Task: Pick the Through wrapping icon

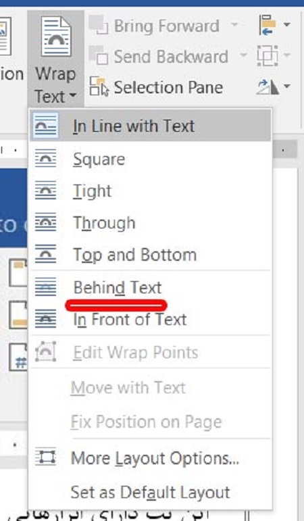Action: [45, 222]
